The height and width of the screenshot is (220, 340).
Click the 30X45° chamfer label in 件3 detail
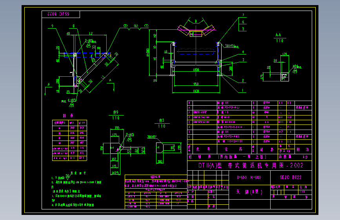coord(152,137)
